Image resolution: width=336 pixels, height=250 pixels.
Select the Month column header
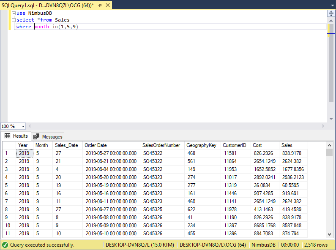(x=43, y=145)
